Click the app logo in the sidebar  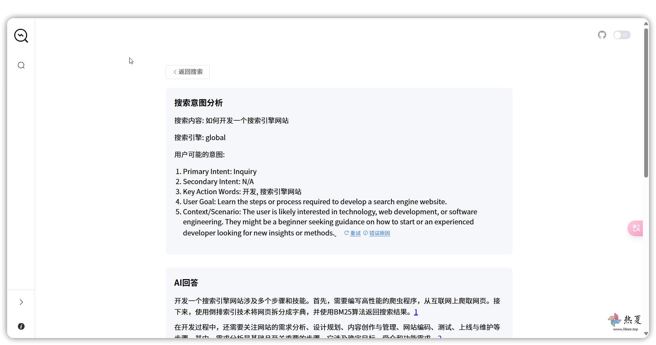(21, 36)
